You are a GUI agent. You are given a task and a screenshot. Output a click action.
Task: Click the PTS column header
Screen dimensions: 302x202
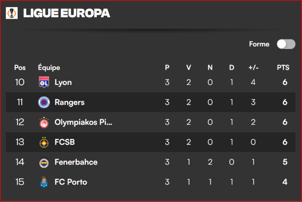point(283,68)
